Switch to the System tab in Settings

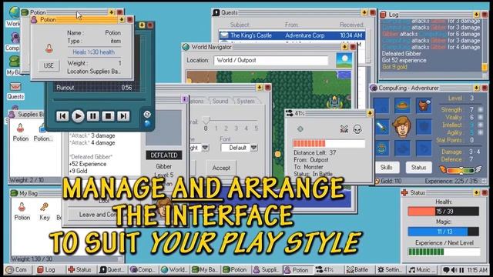(246, 101)
